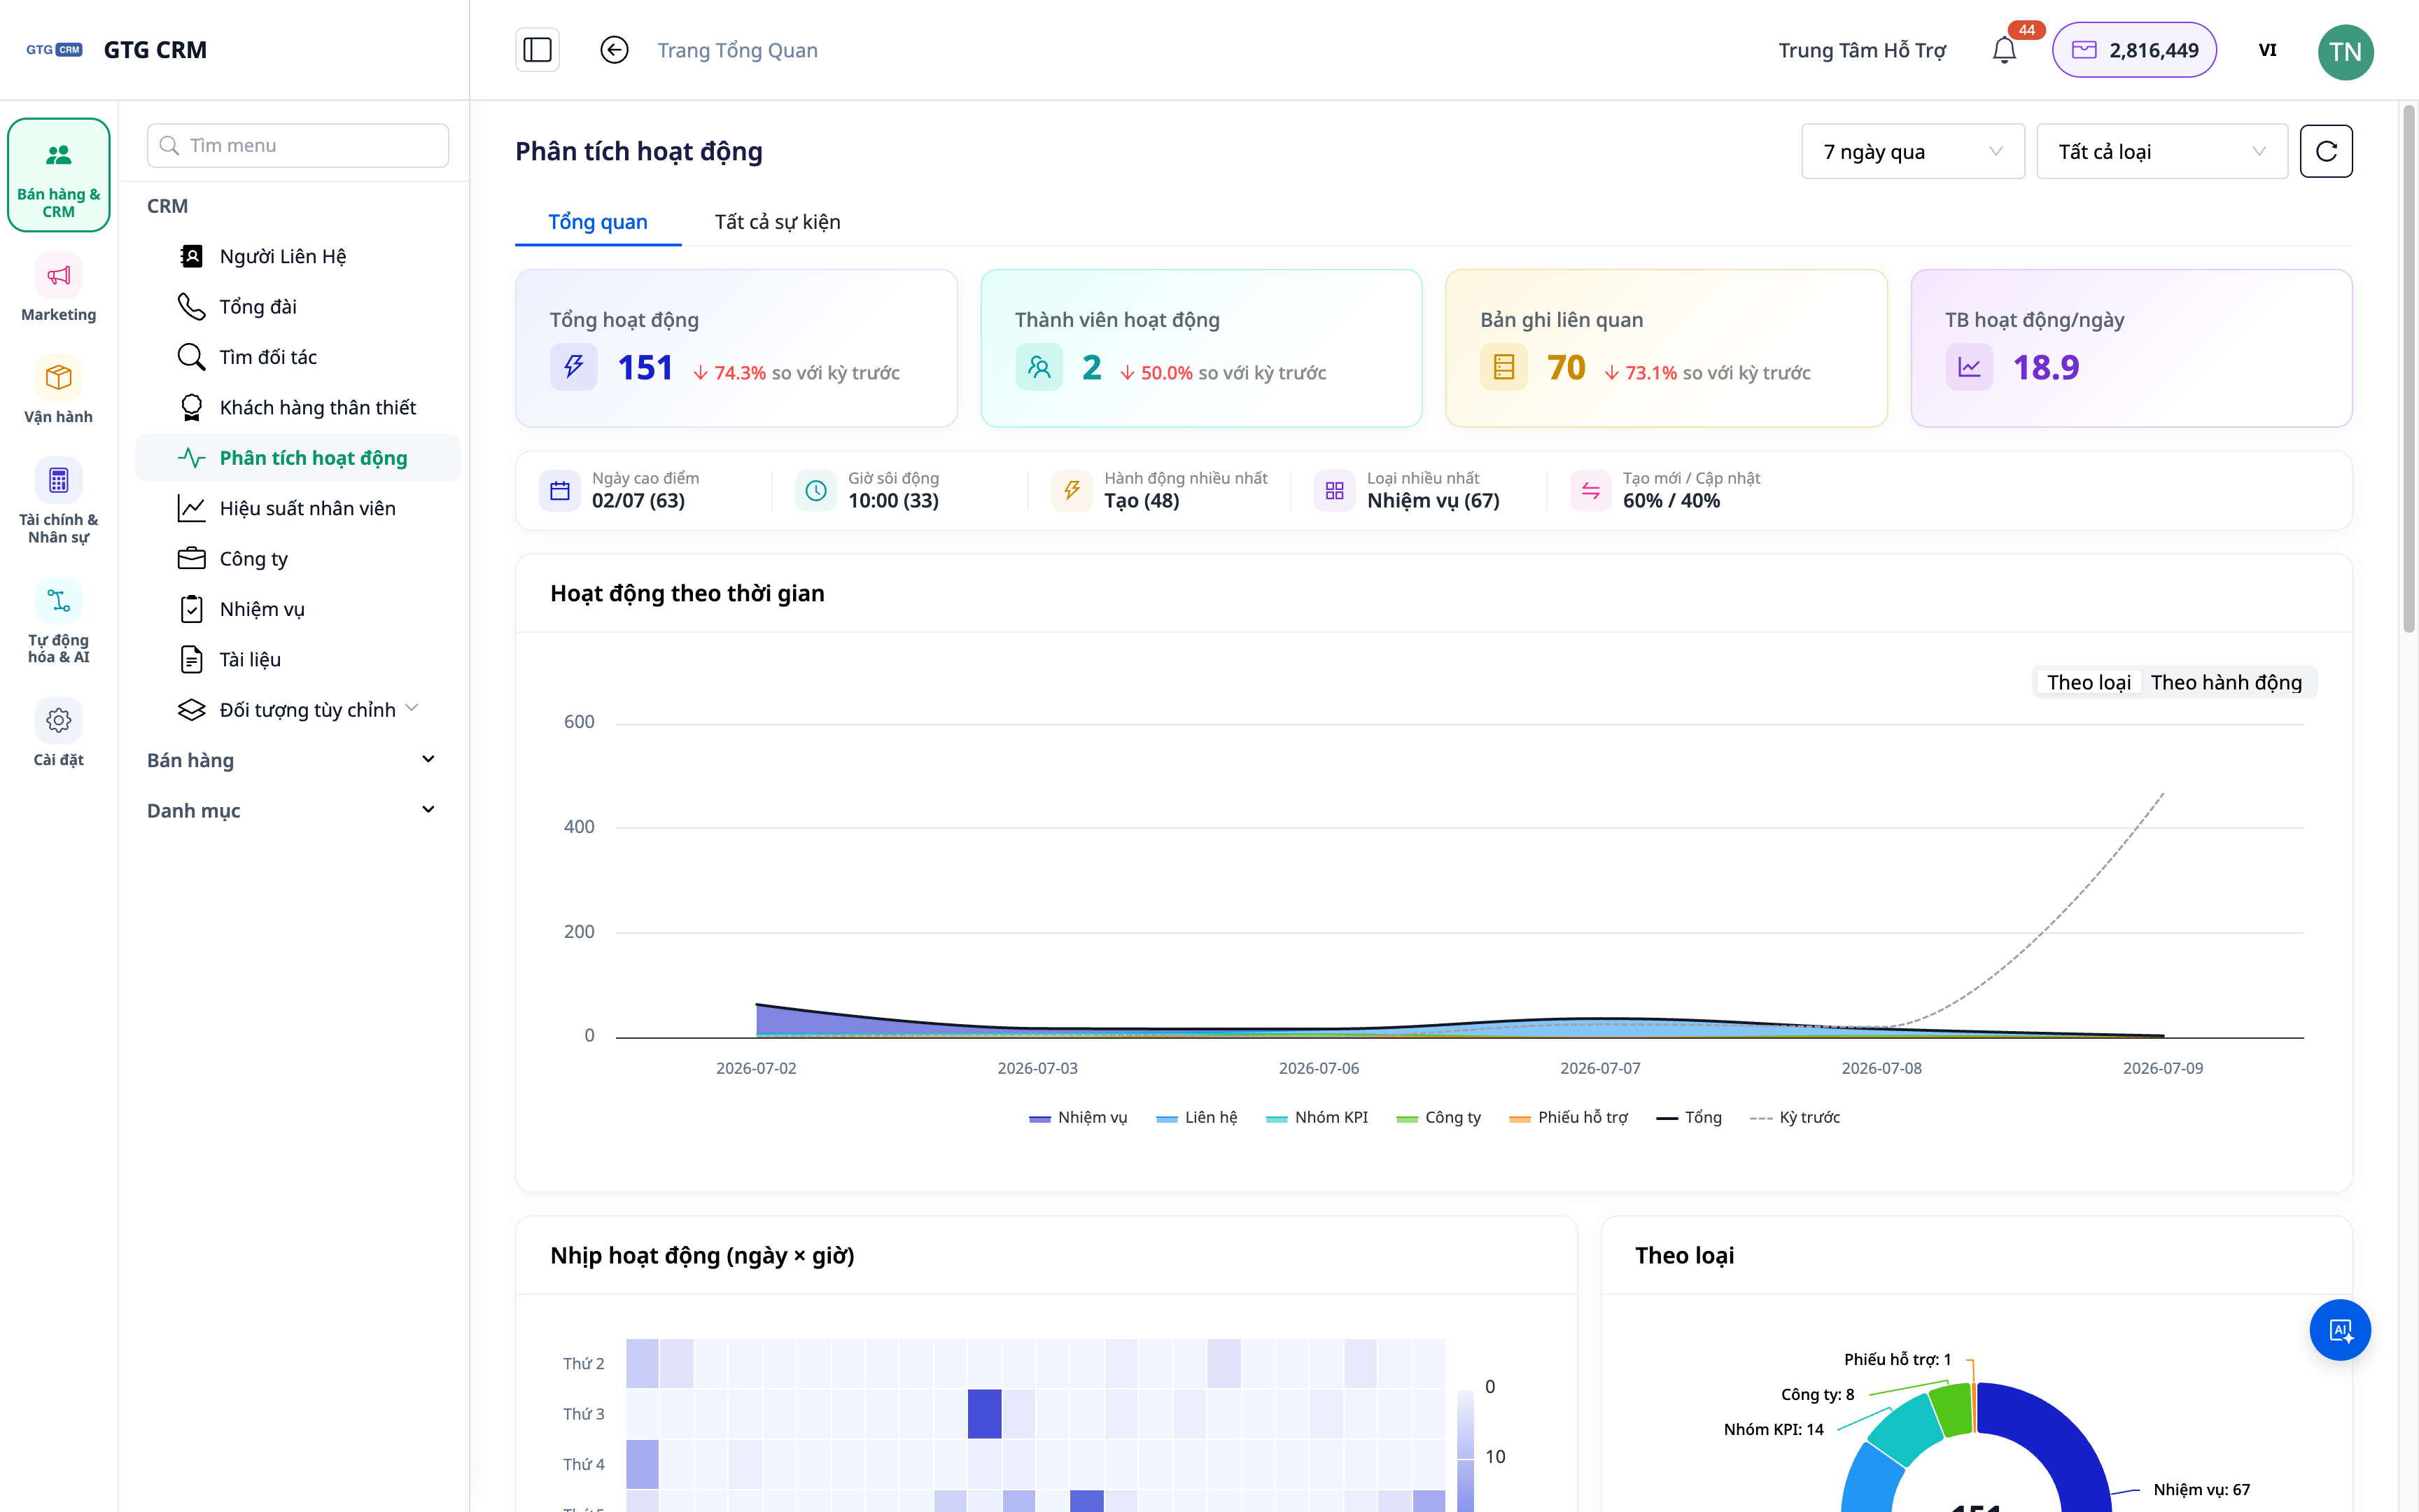Screen dimensions: 2419x1512
Task: Toggle Công ty legend series
Action: 1438,1117
